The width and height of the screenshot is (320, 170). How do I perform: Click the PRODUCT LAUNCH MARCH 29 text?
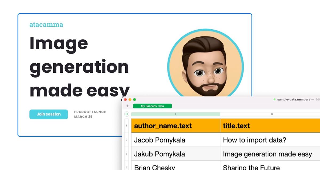(90, 114)
